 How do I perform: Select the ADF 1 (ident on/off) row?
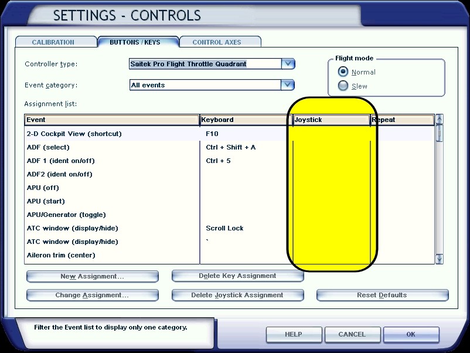(229, 161)
